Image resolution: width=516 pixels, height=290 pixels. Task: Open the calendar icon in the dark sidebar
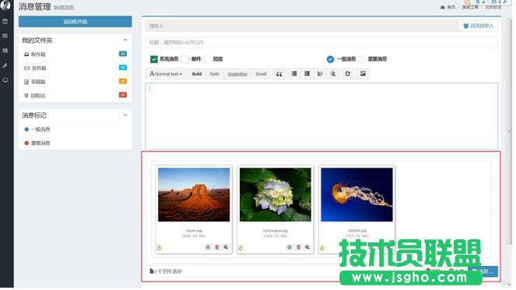(x=5, y=21)
